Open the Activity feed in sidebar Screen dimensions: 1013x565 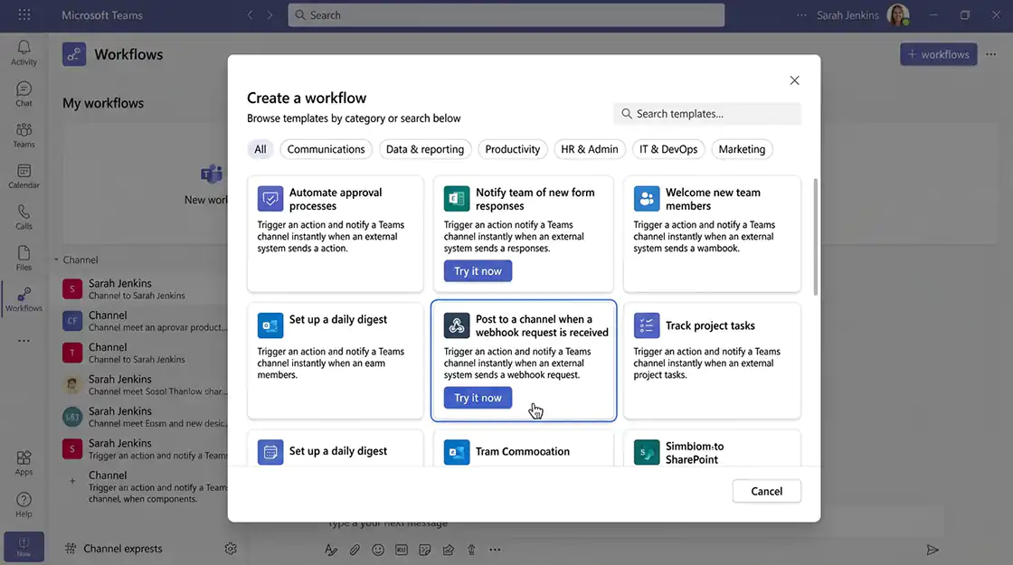click(24, 53)
